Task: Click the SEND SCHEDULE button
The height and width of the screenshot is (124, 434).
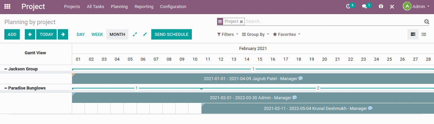Action: pyautogui.click(x=171, y=34)
